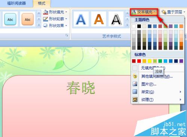Viewport: 187px width, 137px height.
Task: Apply the blue WordArt A style
Action: pos(81,19)
